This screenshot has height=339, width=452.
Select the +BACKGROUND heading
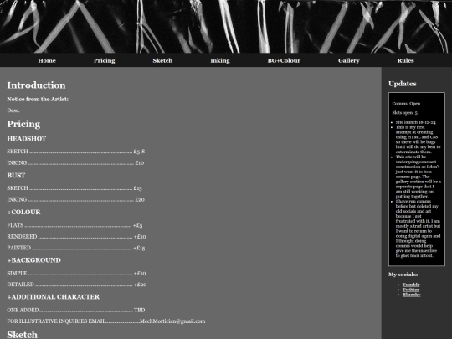34,260
